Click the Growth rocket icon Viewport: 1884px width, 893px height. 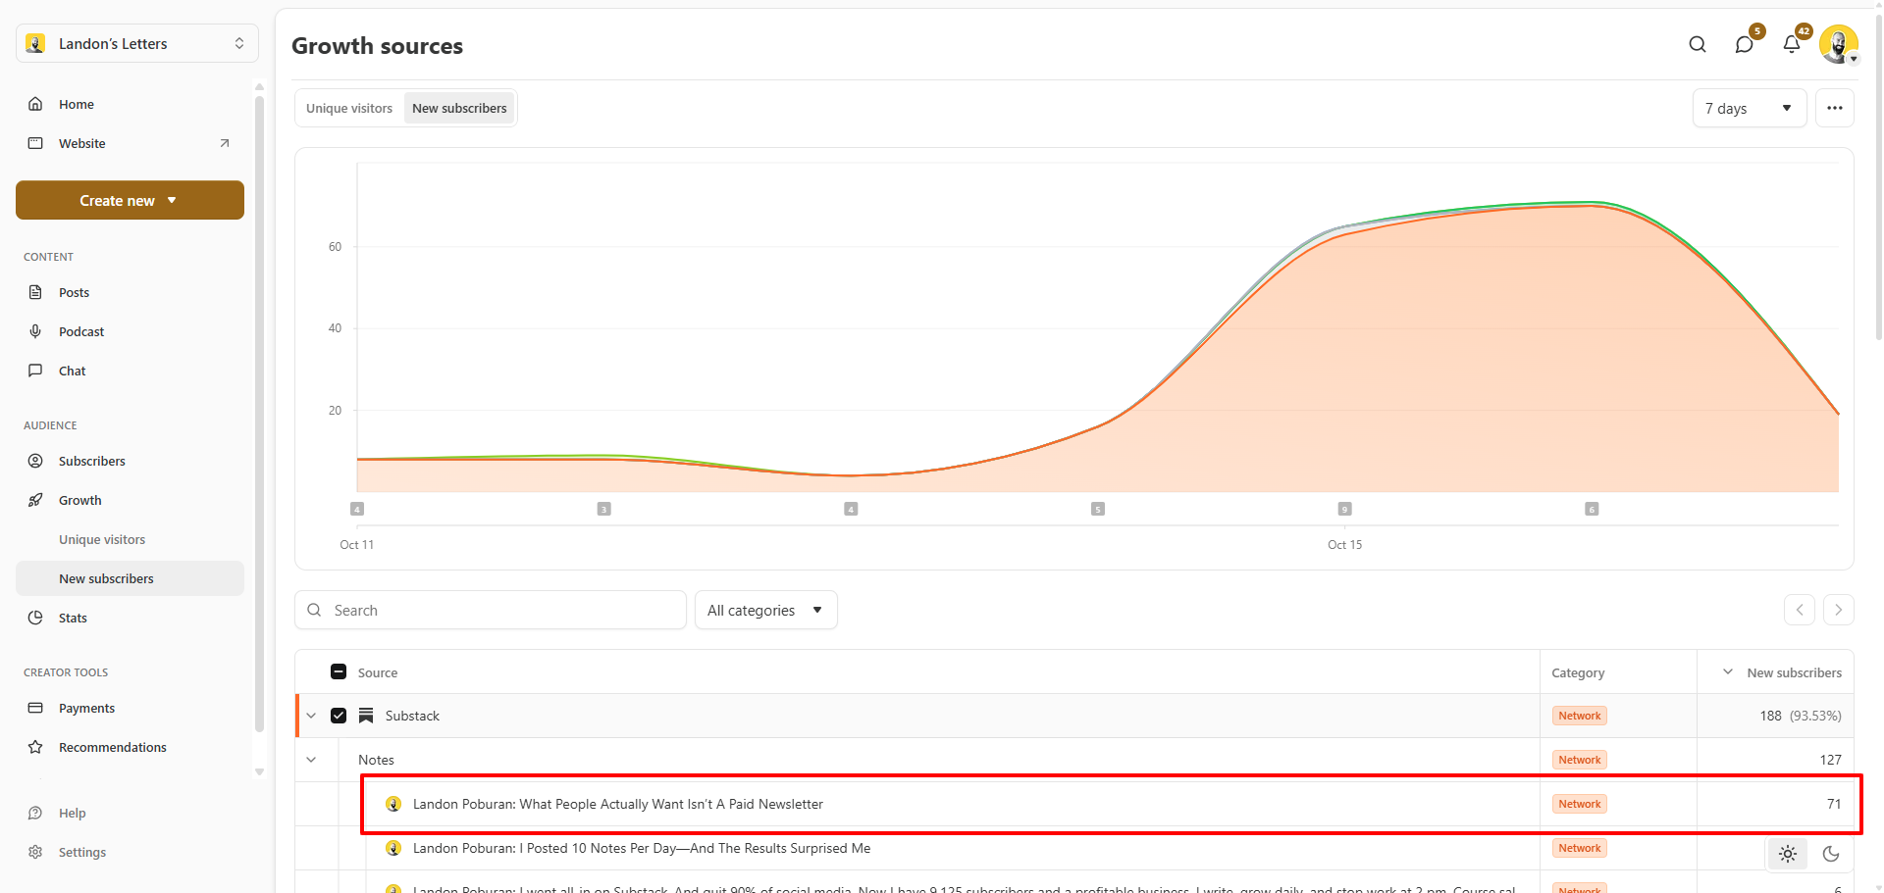point(35,500)
